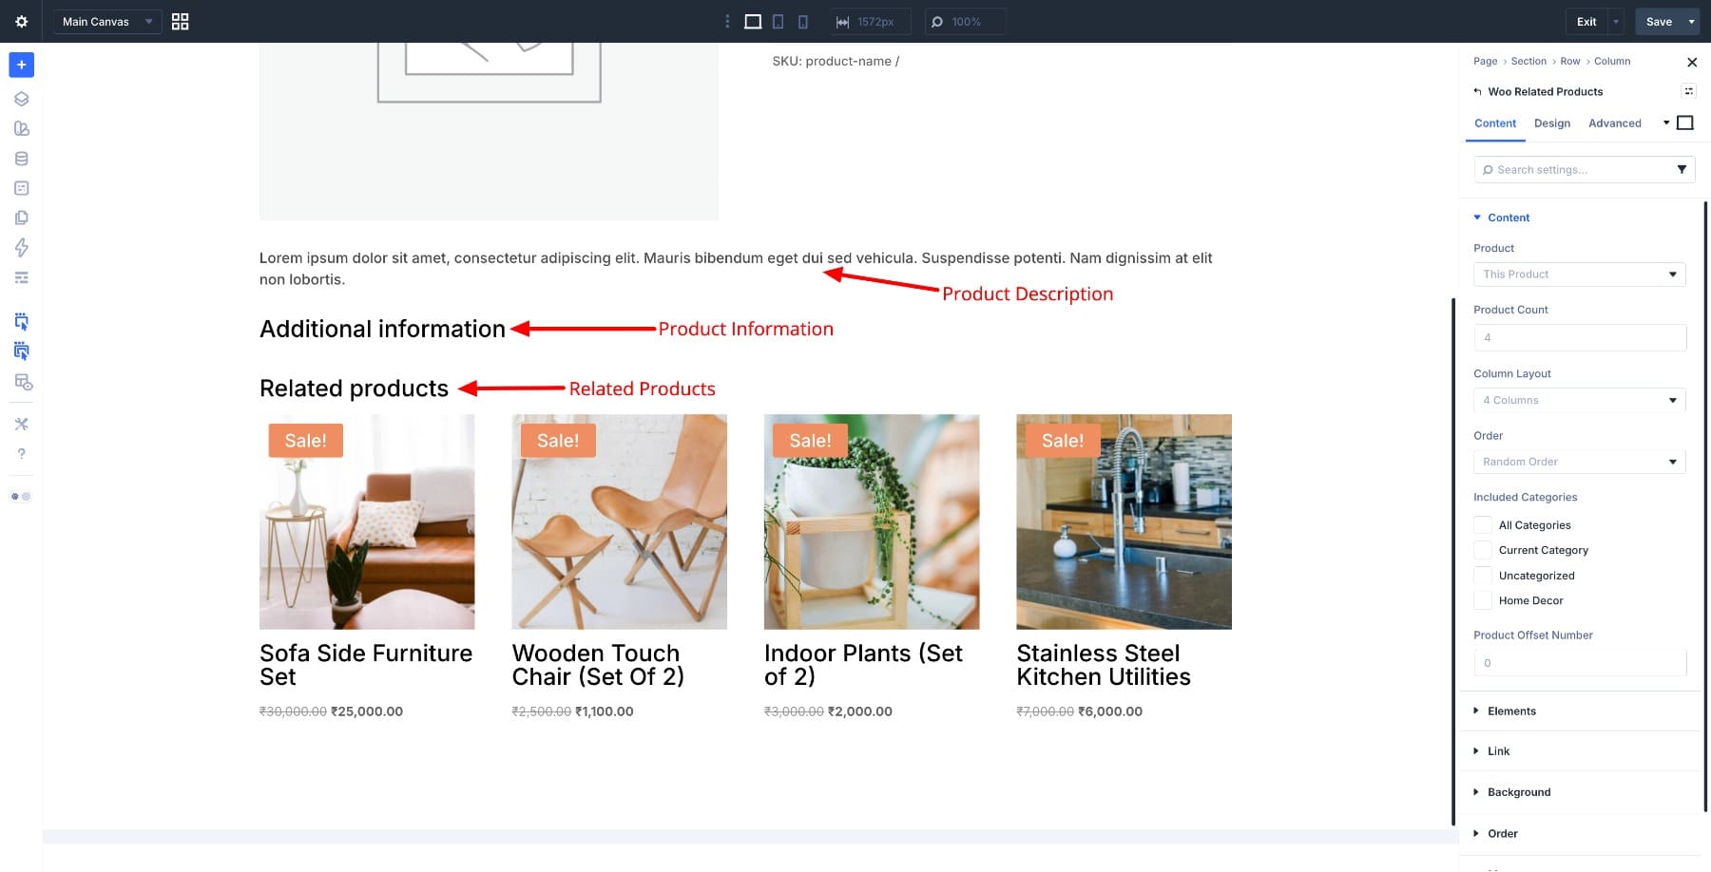Switch to tablet preview mode
1711x872 pixels.
[x=778, y=20]
